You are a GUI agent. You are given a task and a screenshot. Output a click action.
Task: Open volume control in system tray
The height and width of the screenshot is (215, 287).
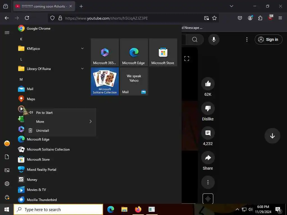pos(250,209)
